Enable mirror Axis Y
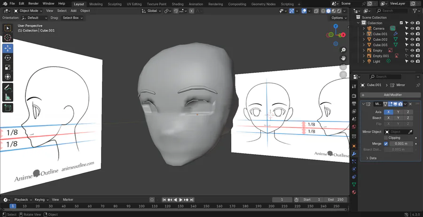The width and height of the screenshot is (423, 217). pyautogui.click(x=398, y=112)
